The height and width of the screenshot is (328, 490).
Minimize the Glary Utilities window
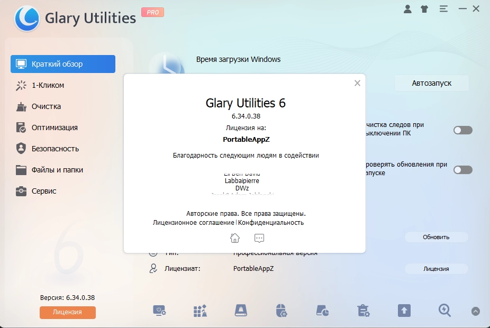click(462, 9)
